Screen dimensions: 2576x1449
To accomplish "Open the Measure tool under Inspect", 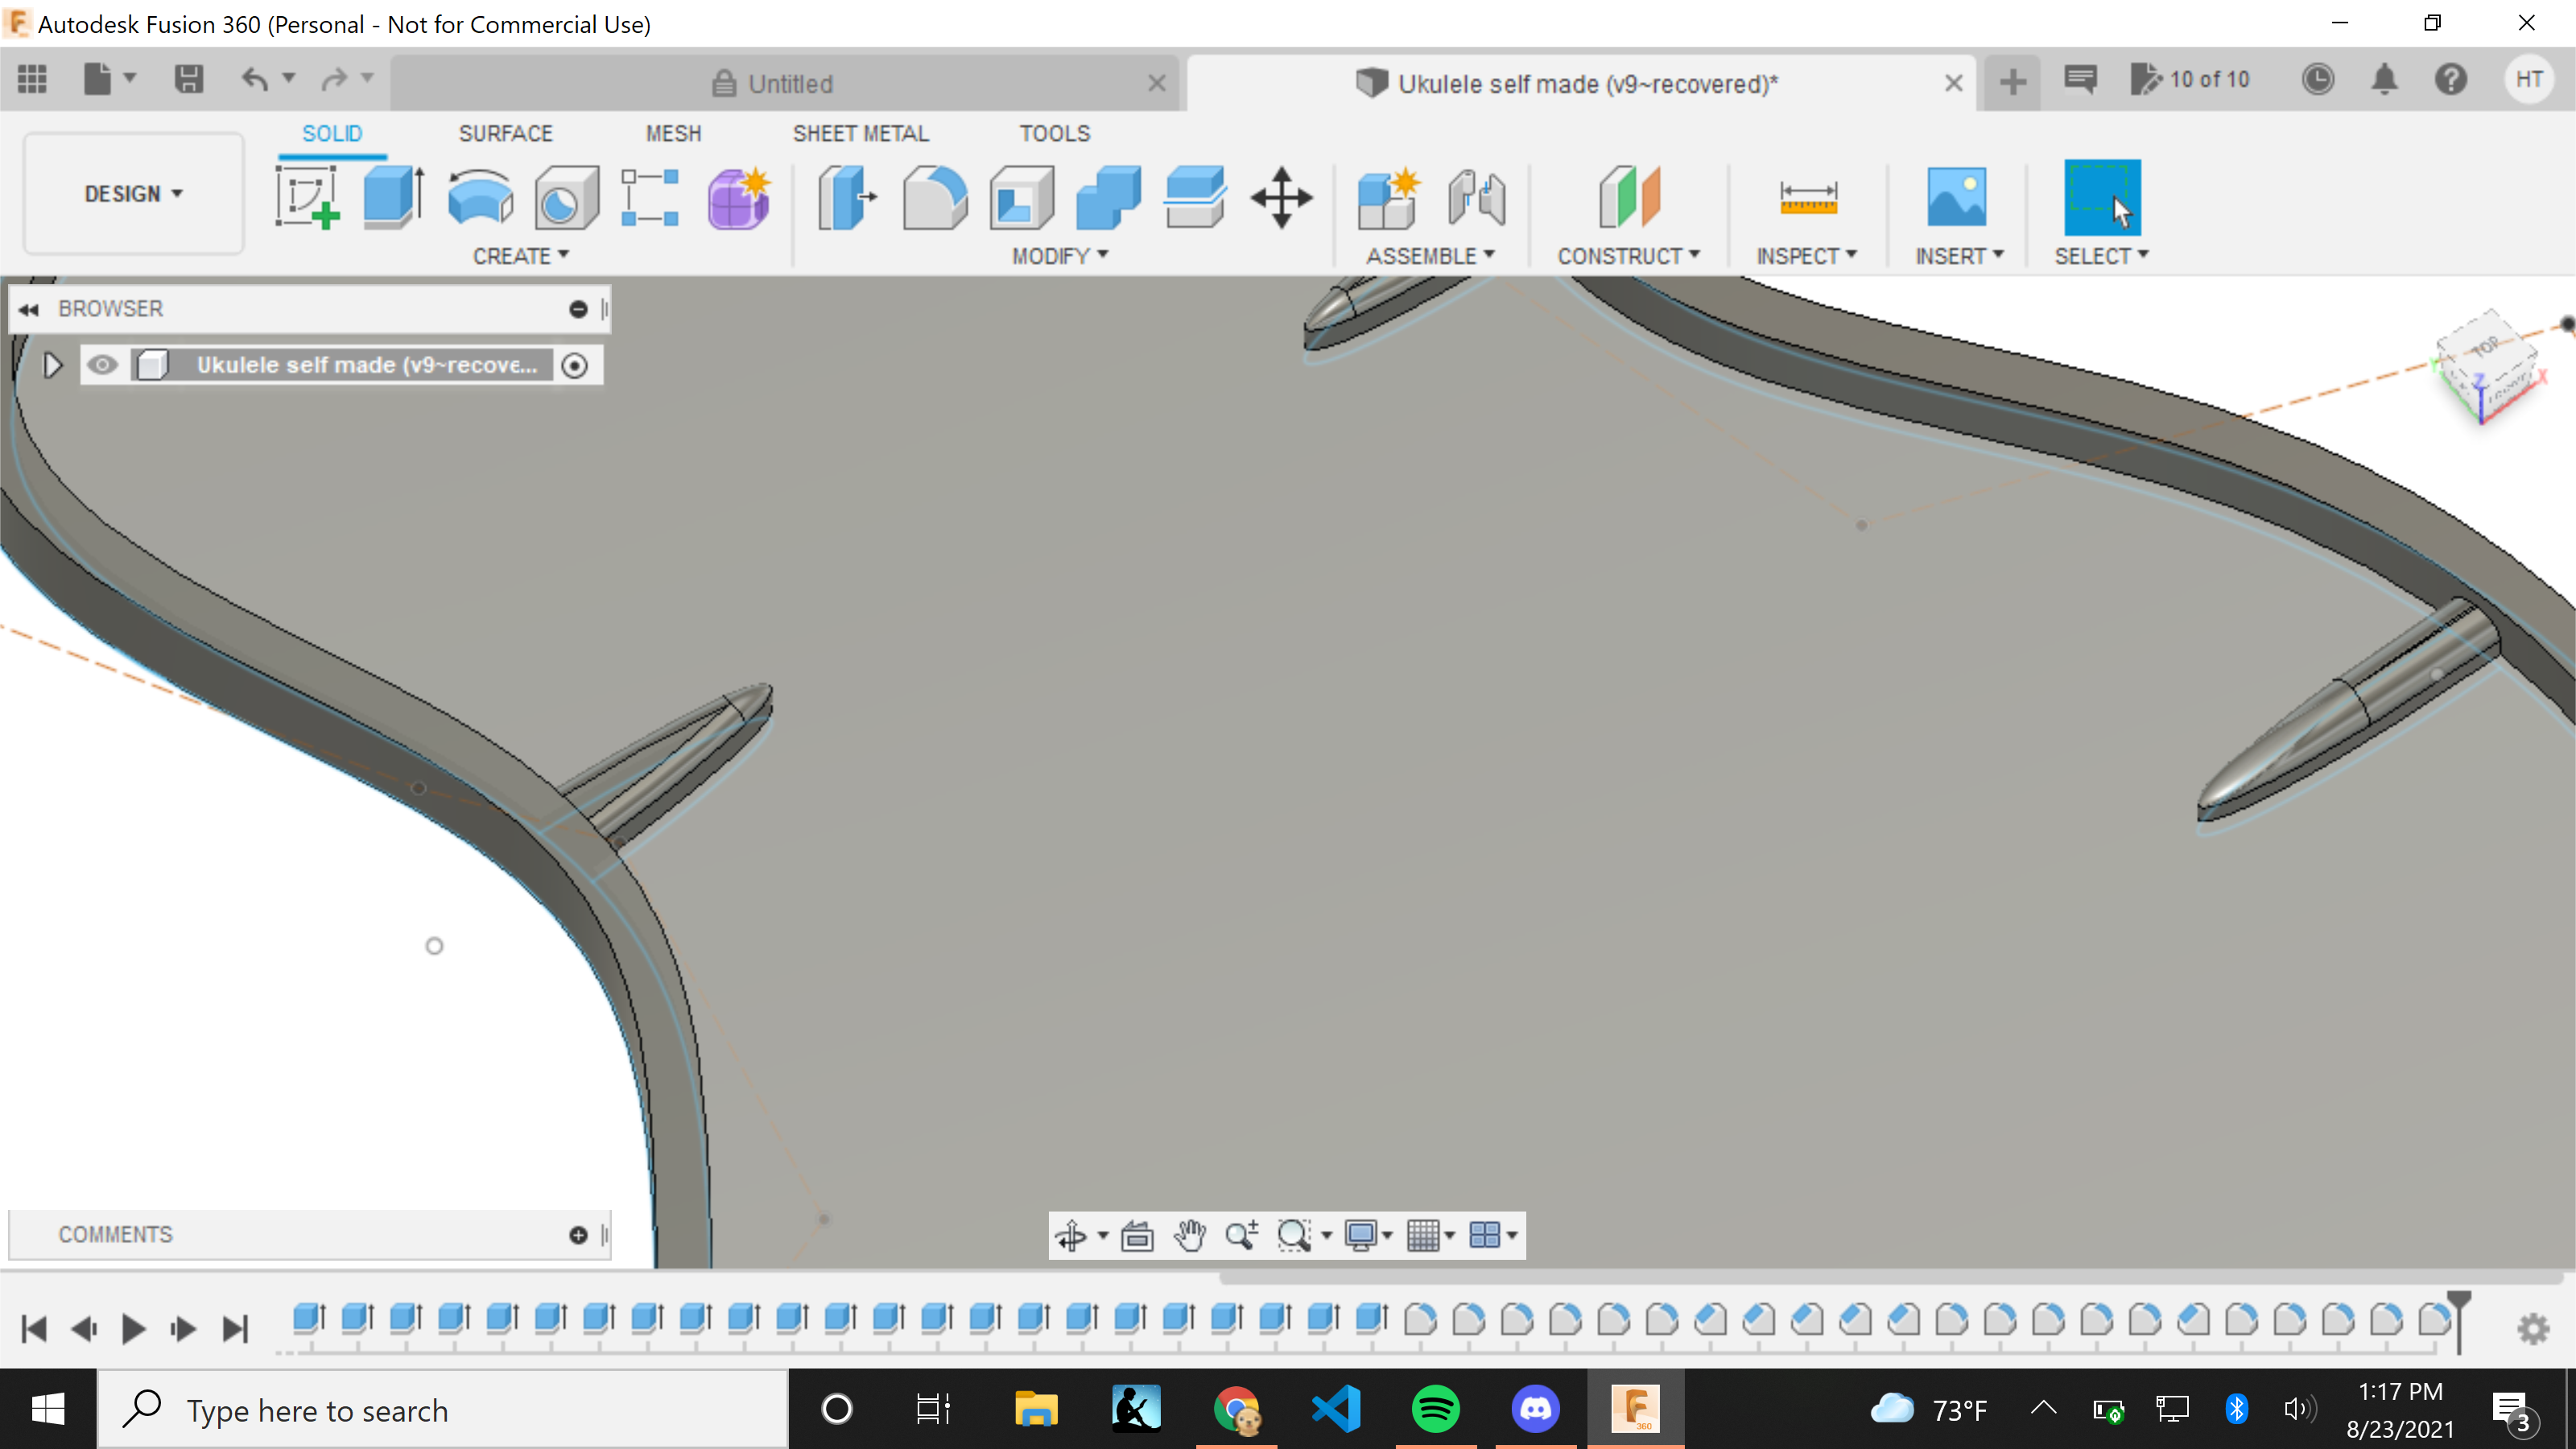I will click(1809, 197).
